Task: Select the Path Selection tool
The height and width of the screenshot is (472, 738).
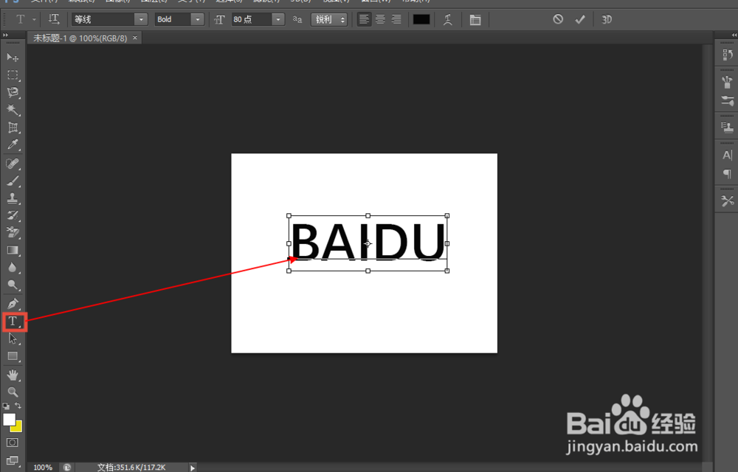Action: coord(13,339)
